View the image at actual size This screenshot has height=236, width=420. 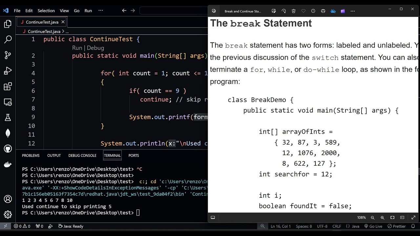point(402,218)
